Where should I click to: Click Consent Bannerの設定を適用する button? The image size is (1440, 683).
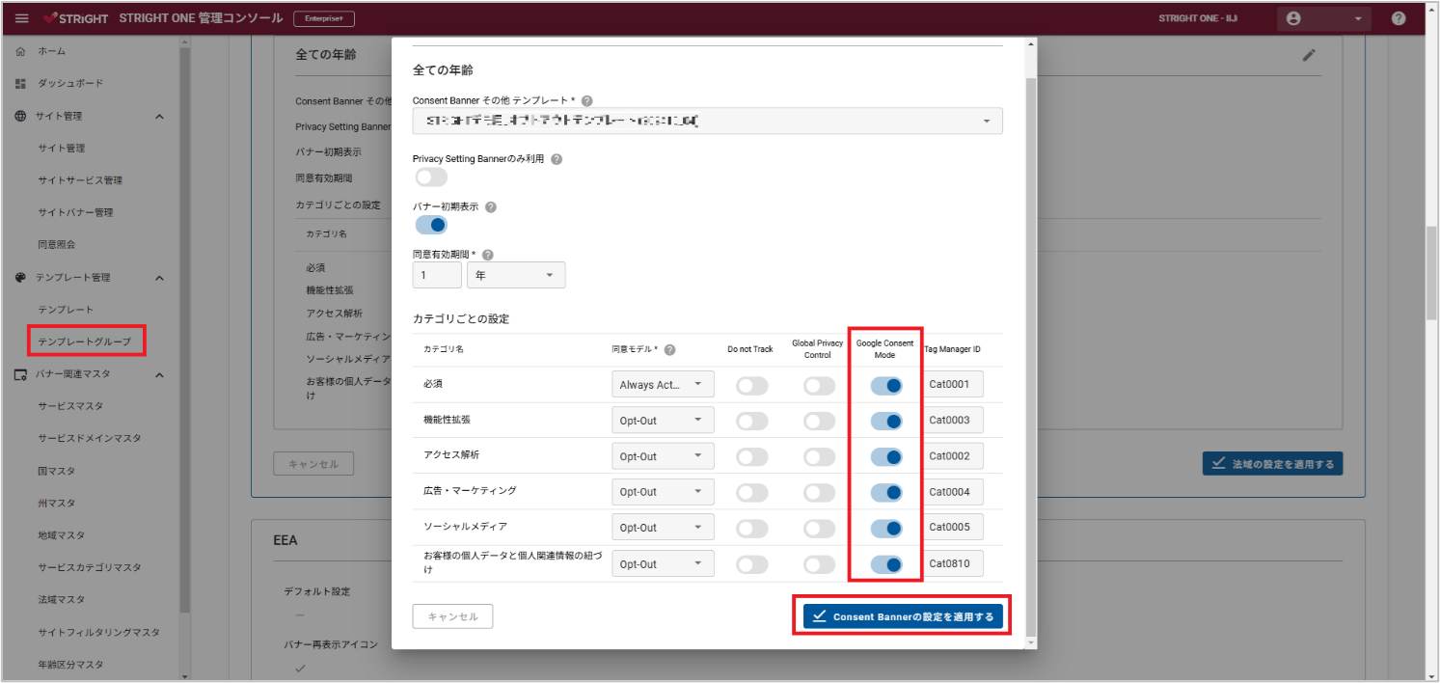tap(903, 616)
